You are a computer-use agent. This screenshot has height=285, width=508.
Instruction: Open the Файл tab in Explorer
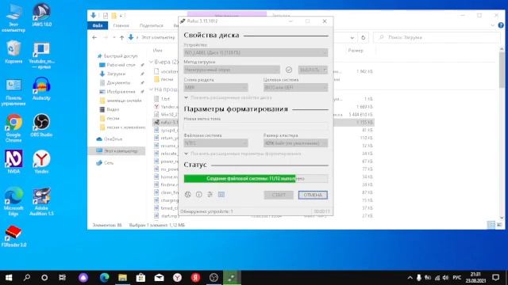tap(98, 25)
